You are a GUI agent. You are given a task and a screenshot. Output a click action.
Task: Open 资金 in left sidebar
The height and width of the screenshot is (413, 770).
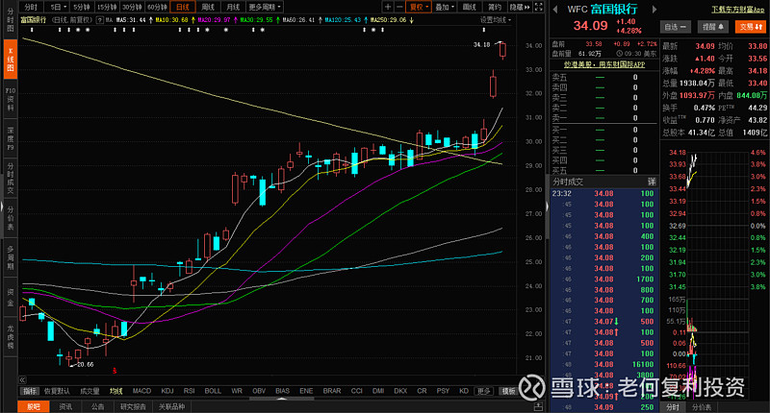(x=11, y=298)
